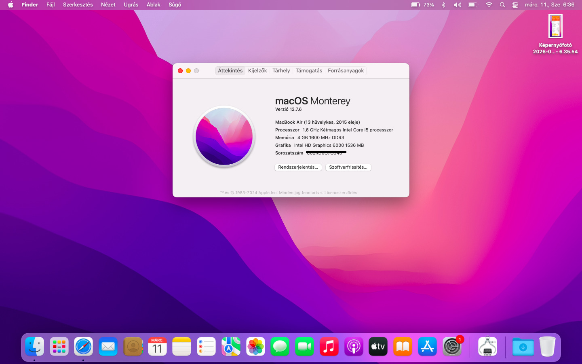The width and height of the screenshot is (582, 364).
Task: Open the Mail app in the Dock
Action: (108, 347)
